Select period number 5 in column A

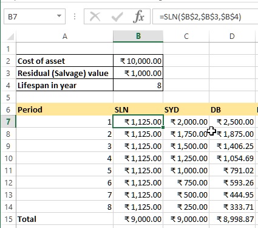(x=64, y=170)
